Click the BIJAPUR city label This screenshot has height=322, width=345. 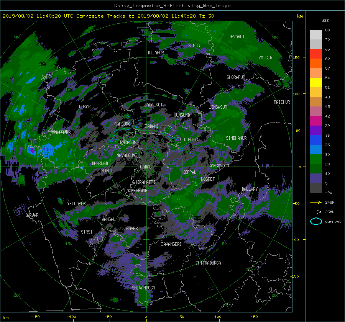point(156,53)
